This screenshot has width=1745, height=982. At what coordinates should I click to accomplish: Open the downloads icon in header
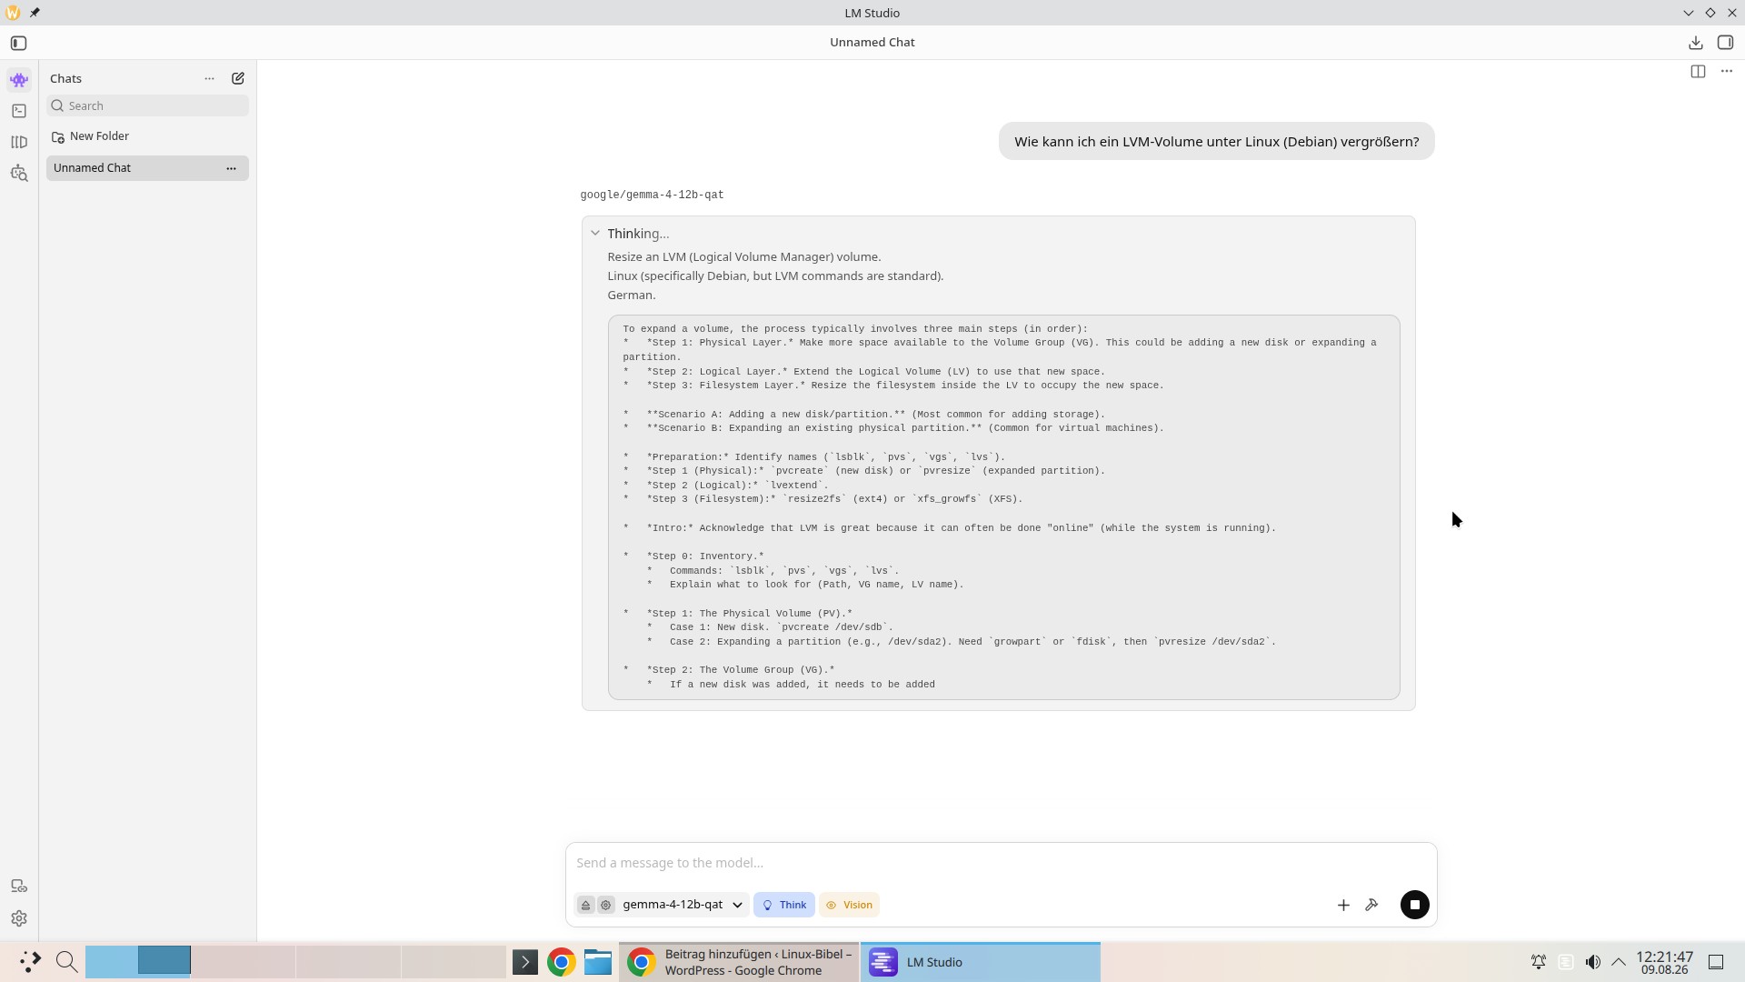point(1696,43)
